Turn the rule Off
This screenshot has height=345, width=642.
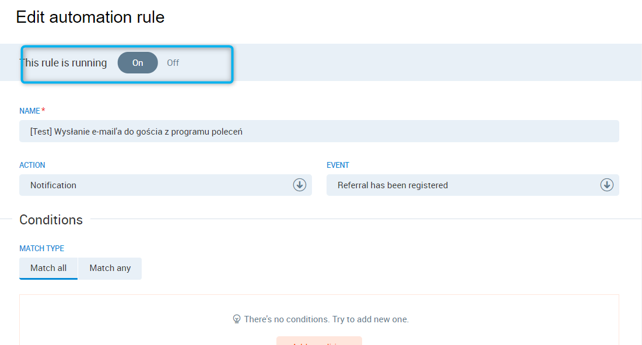pos(173,63)
